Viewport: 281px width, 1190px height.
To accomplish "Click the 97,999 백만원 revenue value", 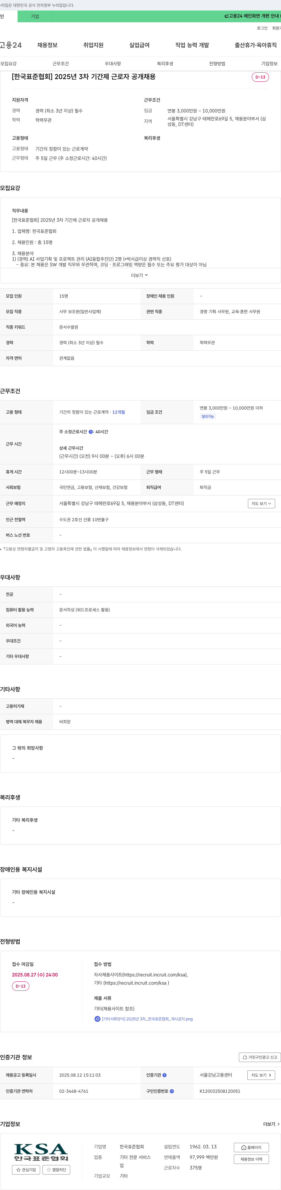I will 203,1157.
